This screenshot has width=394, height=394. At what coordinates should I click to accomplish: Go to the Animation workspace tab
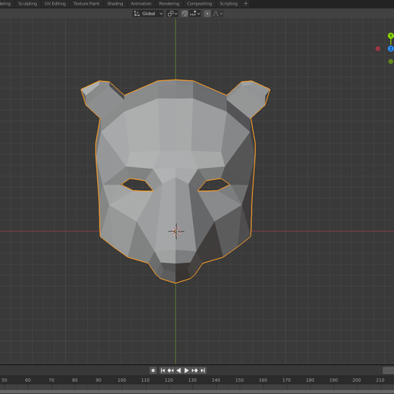141,4
